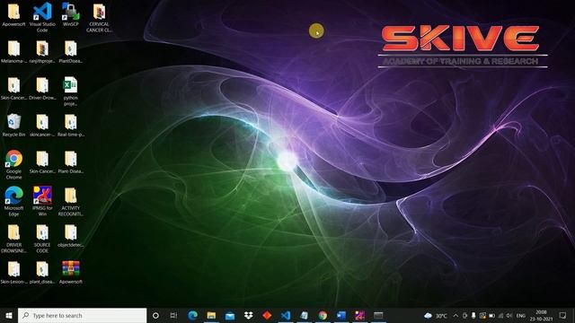Open the clock and date flyout

coord(541,315)
